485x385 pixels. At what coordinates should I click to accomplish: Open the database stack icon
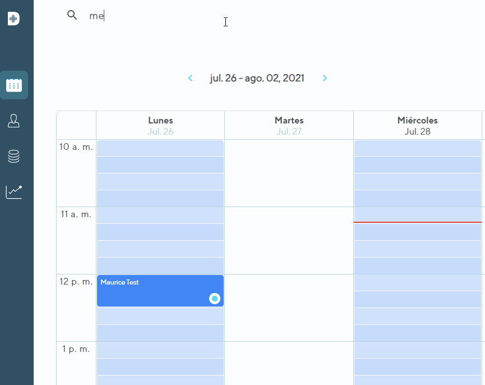click(x=14, y=157)
